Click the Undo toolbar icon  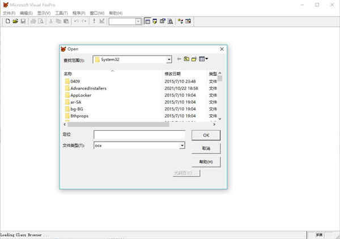76,21
